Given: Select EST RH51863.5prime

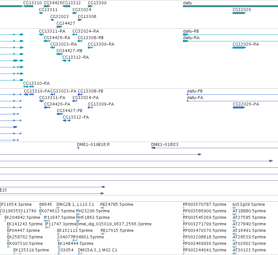Looking at the screenshot, I should pos(93,218).
